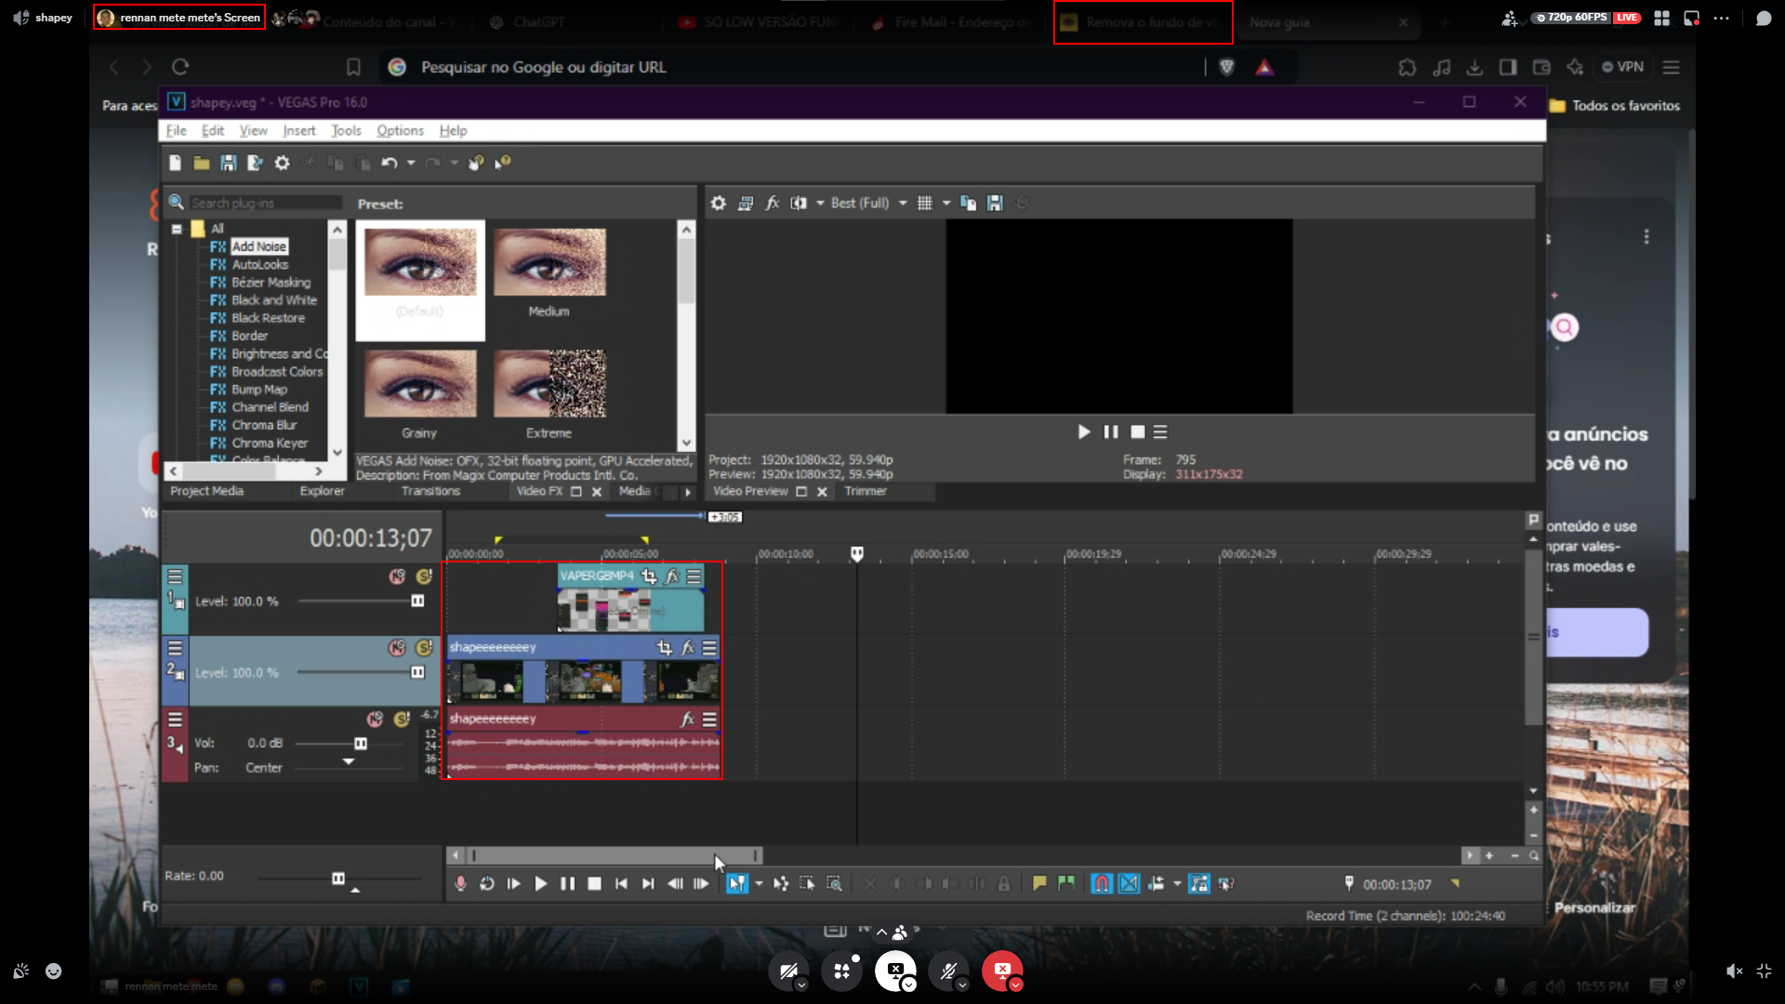Click the Render As icon in toolbar
Image resolution: width=1785 pixels, height=1004 pixels.
(255, 163)
